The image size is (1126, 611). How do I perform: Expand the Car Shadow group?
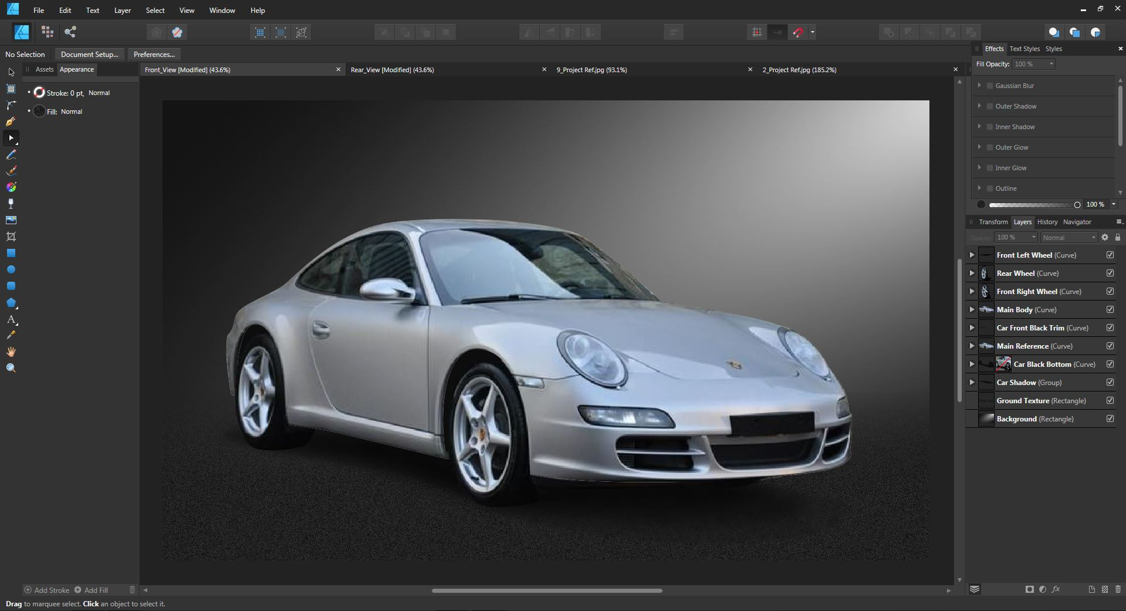[972, 382]
